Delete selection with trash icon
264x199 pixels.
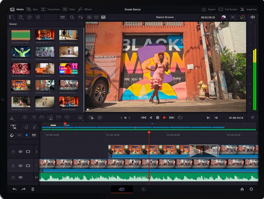tap(33, 189)
